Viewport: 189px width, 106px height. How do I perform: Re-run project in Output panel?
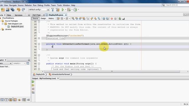[33, 82]
